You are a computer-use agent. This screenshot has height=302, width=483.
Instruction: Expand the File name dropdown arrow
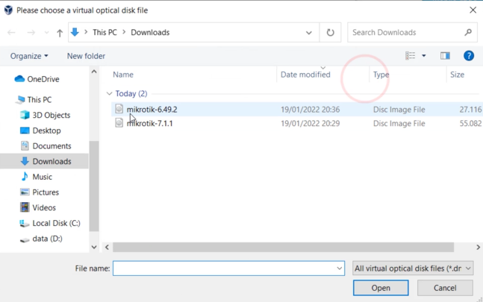340,268
